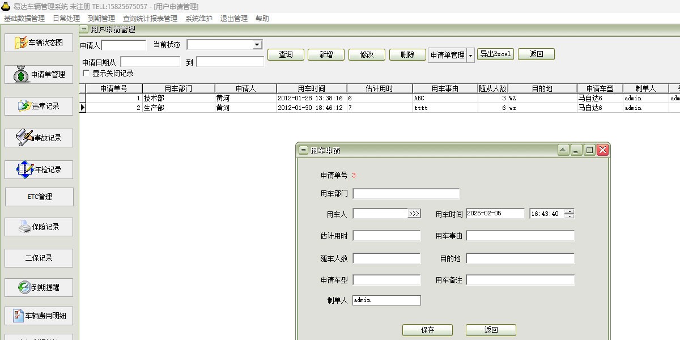Open the 当前状态 dropdown
Image resolution: width=680 pixels, height=340 pixels.
[257, 45]
